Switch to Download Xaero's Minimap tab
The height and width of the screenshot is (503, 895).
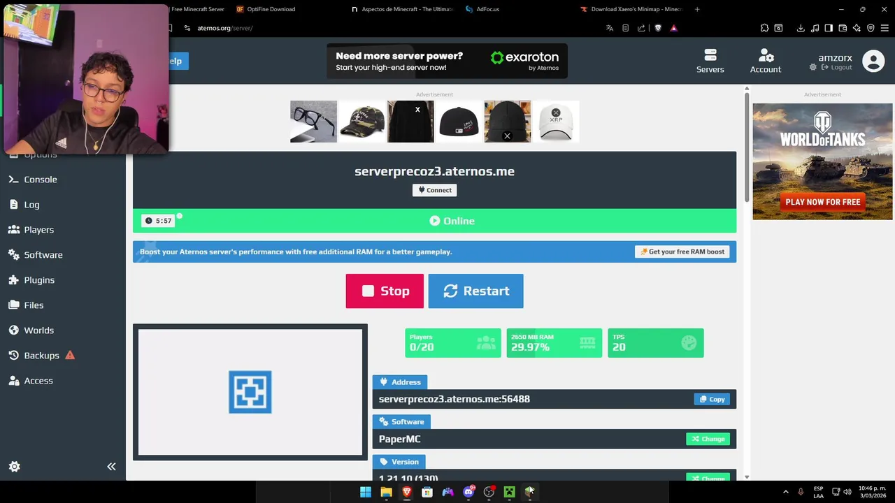tap(631, 9)
